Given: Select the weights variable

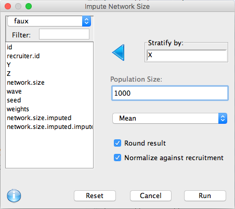Looking at the screenshot, I should (18, 109).
